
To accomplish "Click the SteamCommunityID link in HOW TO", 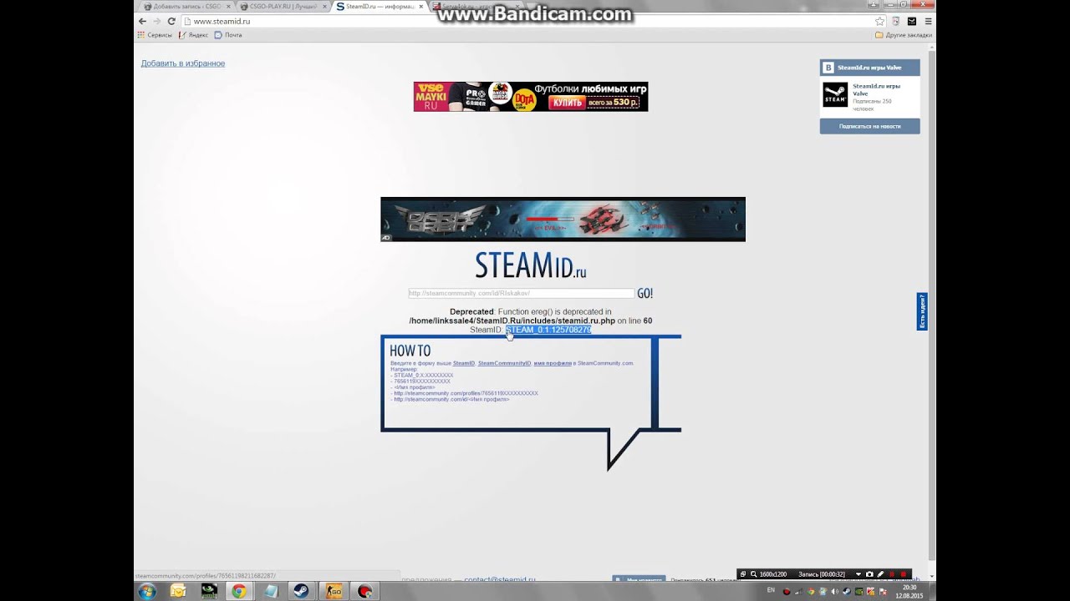I will pyautogui.click(x=504, y=363).
